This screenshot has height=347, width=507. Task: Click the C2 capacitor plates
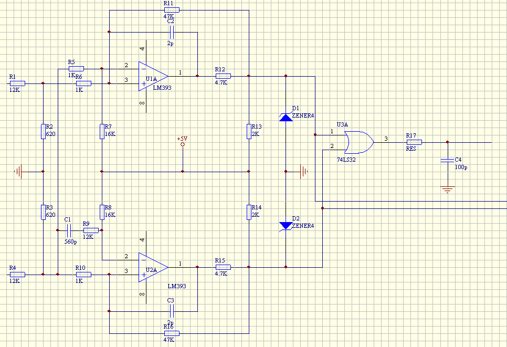point(172,32)
